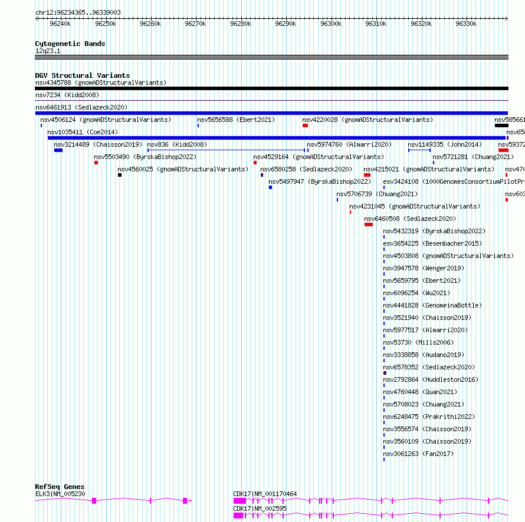Click the RefSeq Genes track title
Image resolution: width=525 pixels, height=522 pixels.
[60, 487]
